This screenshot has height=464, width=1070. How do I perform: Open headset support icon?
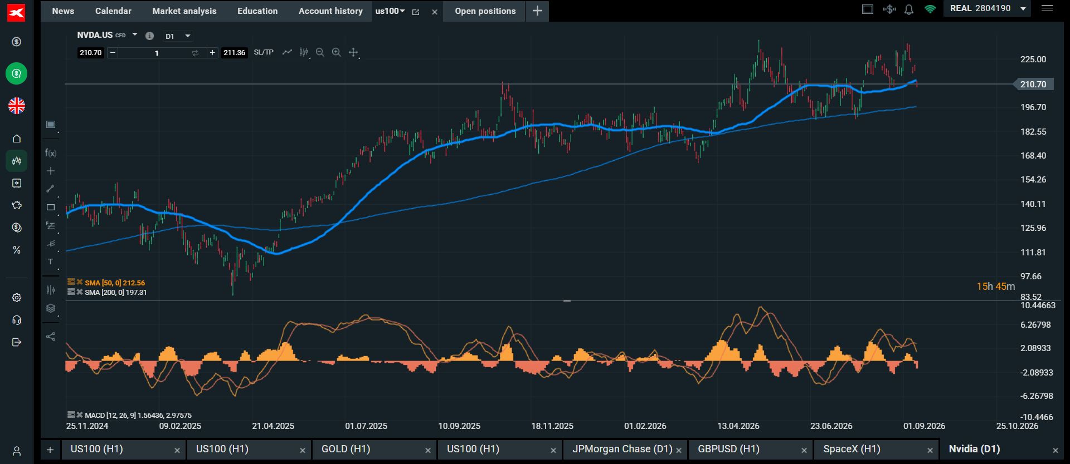click(x=17, y=320)
